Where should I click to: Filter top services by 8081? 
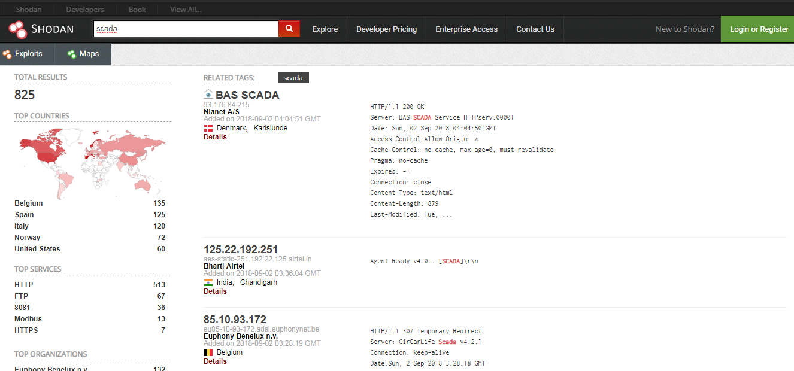(x=22, y=308)
